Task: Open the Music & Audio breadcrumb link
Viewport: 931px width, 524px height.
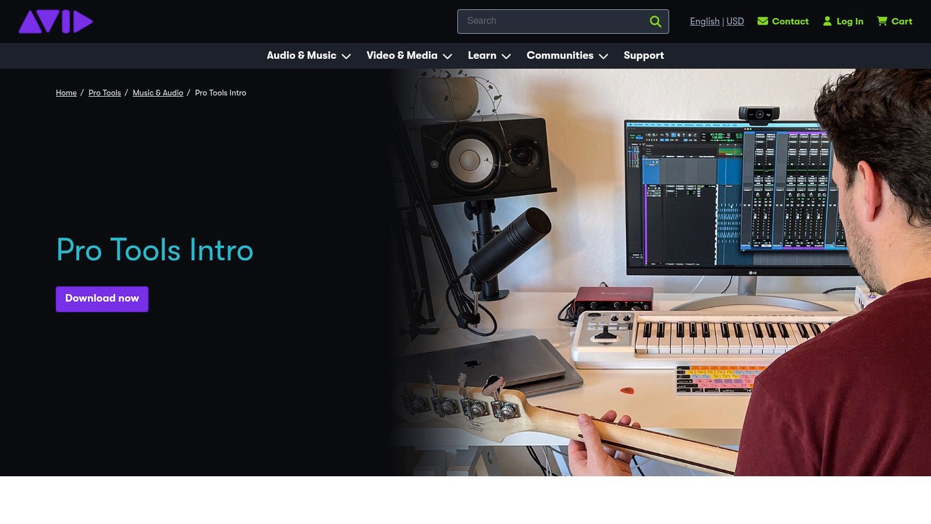Action: (158, 93)
